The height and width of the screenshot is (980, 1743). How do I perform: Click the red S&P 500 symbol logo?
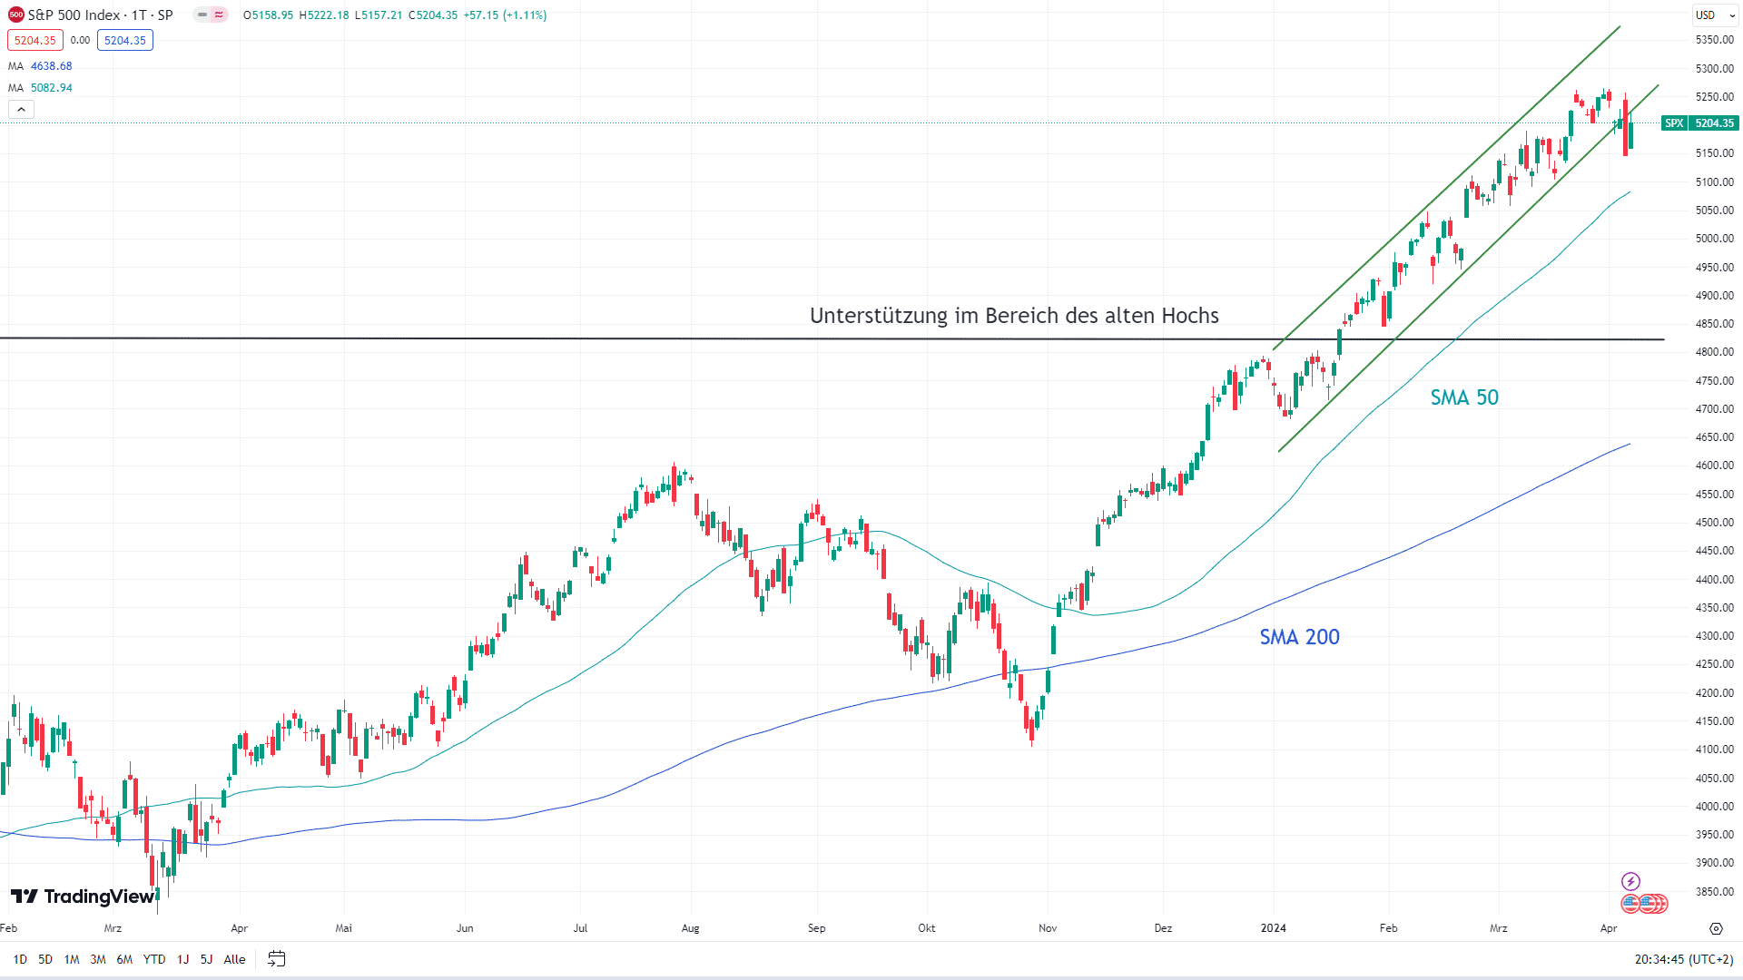pos(16,15)
